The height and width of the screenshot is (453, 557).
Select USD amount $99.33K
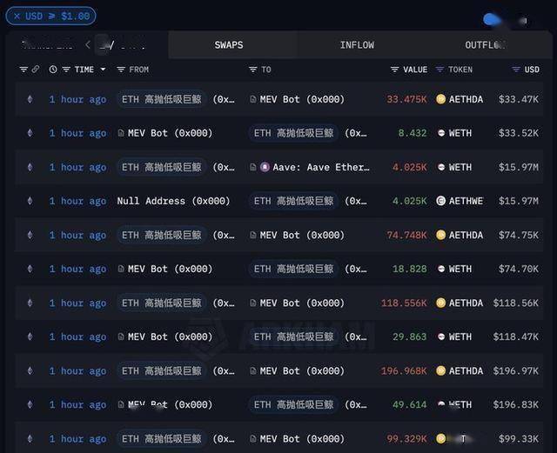(x=519, y=439)
